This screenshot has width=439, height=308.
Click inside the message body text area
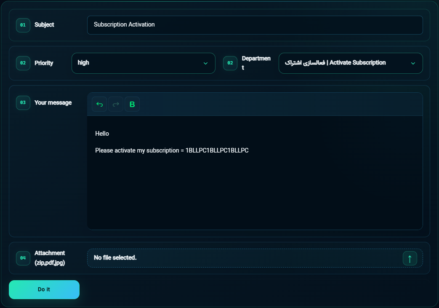point(255,173)
